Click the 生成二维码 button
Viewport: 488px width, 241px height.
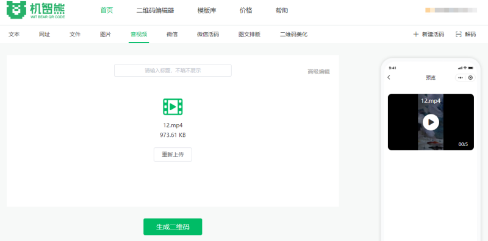coord(173,227)
